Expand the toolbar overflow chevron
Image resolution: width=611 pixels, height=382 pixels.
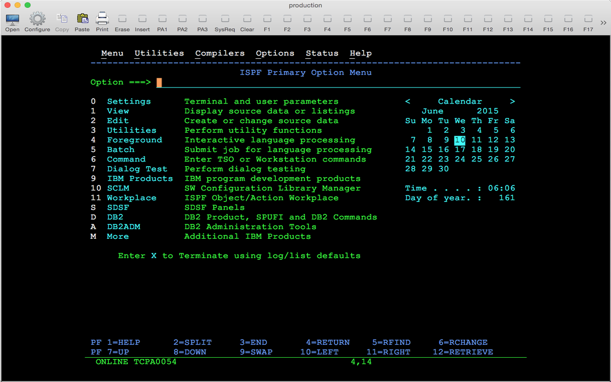click(603, 22)
